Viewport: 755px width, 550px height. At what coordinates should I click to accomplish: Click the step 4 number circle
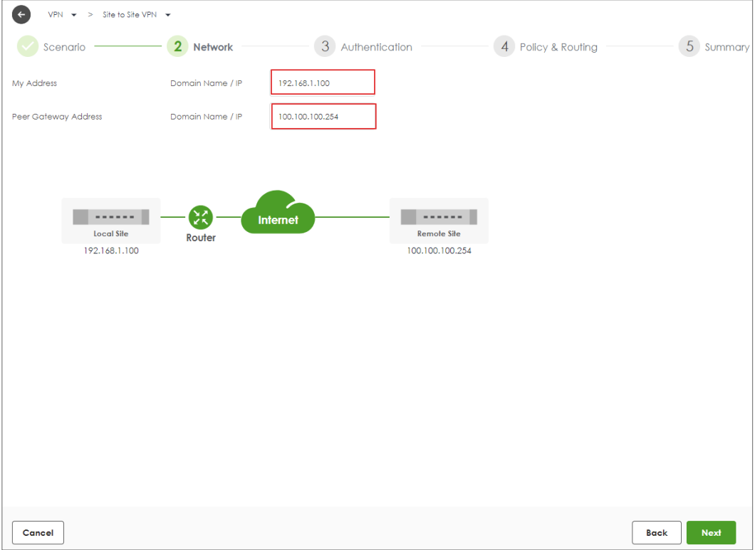(x=504, y=47)
